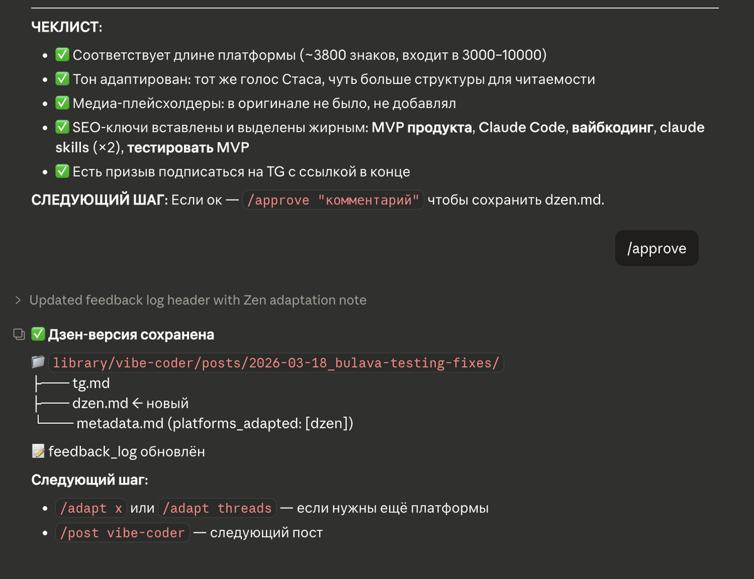
Task: Click the /adapt x command chip
Action: (x=91, y=508)
